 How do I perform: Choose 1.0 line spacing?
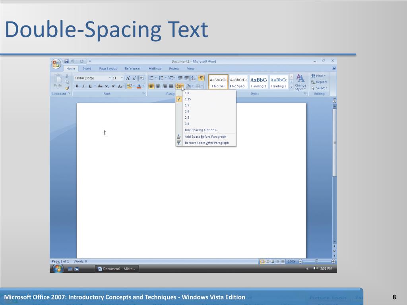point(205,93)
